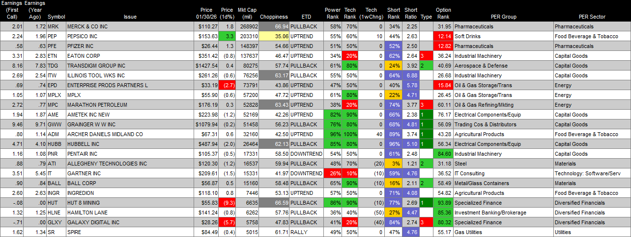Open the MRK ticker symbol
This screenshot has height=237, width=631.
52,26
